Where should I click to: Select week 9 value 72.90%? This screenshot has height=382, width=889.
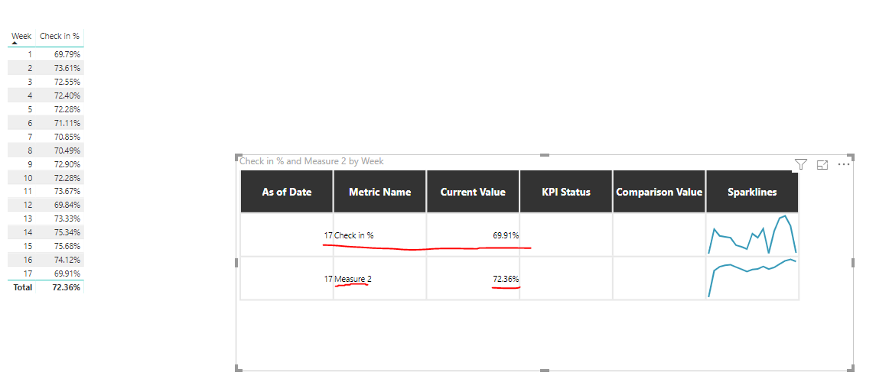67,164
